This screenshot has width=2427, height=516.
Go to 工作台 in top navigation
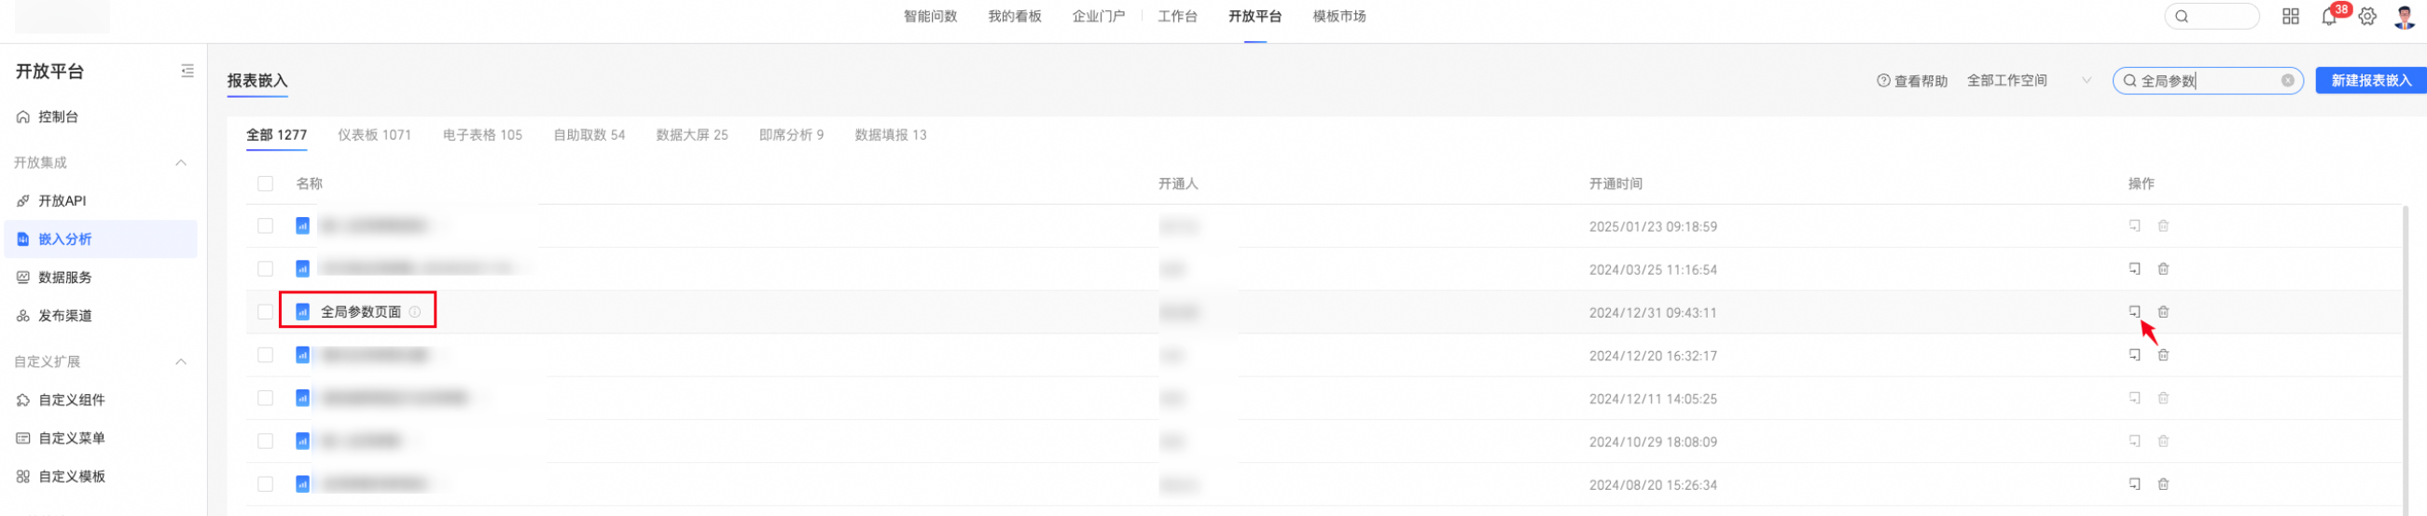1177,16
